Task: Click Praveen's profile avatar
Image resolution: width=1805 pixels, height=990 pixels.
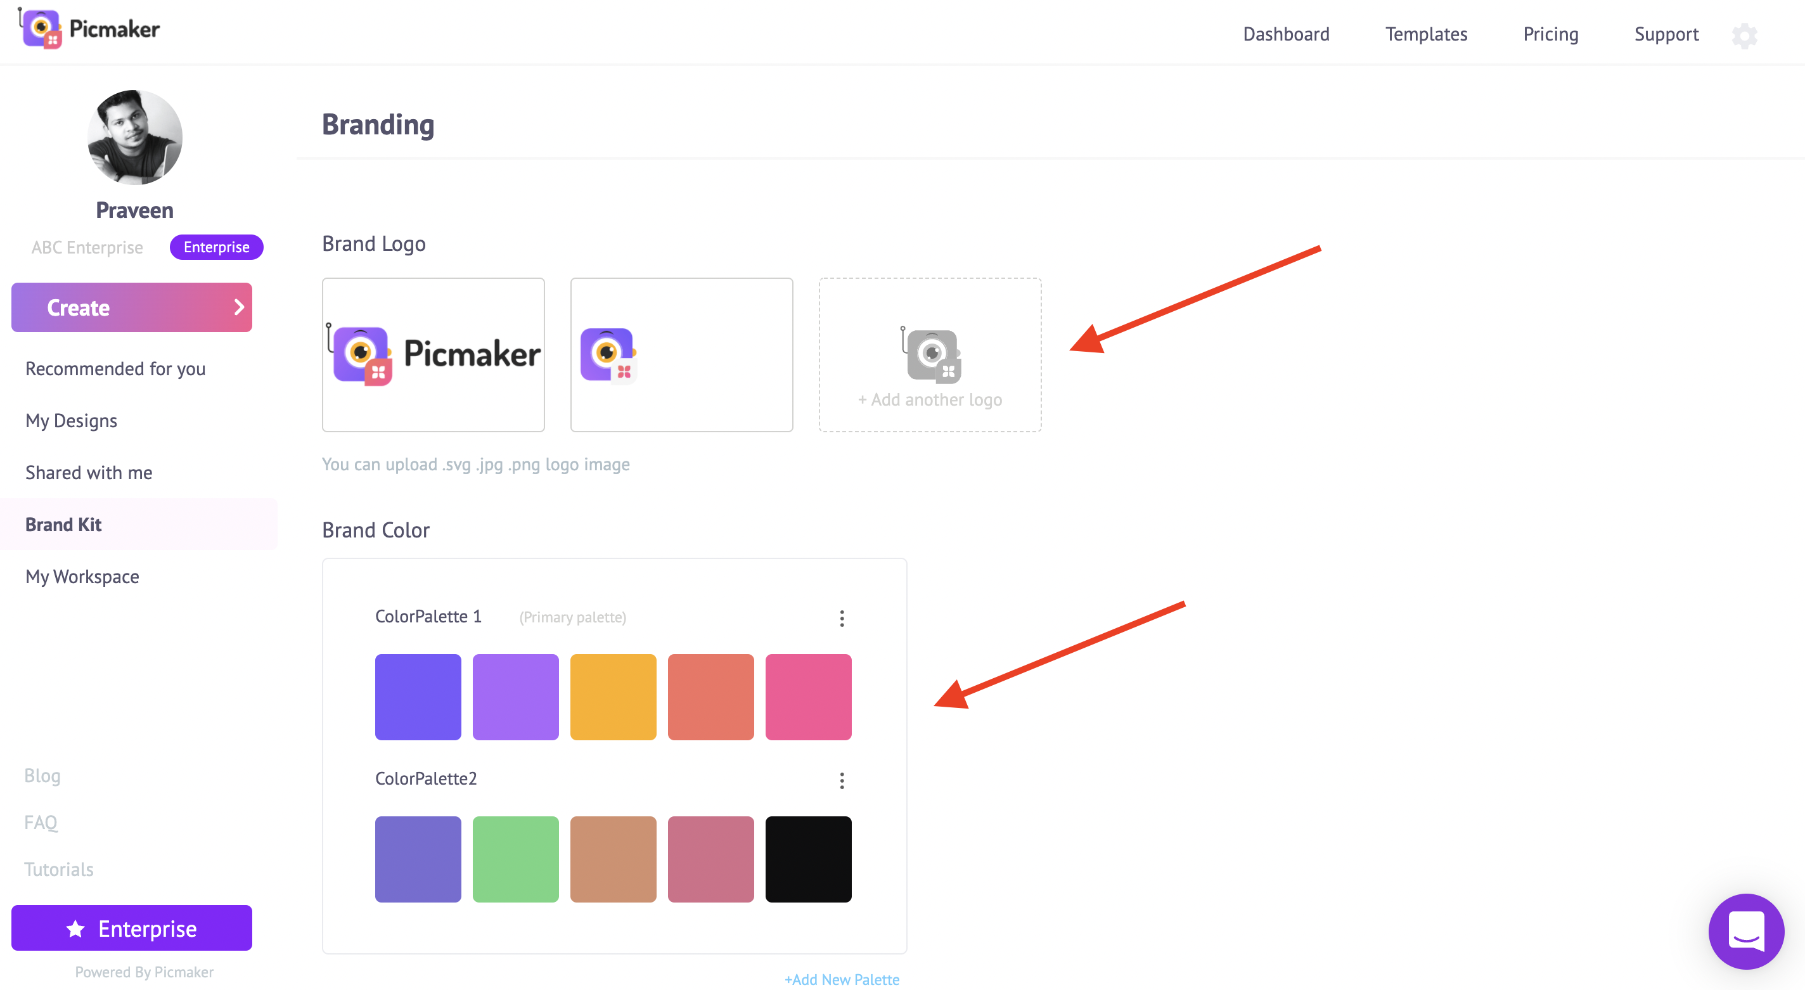Action: (134, 137)
